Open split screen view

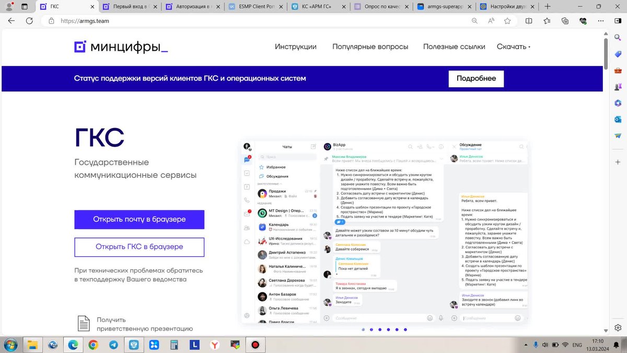(x=529, y=21)
